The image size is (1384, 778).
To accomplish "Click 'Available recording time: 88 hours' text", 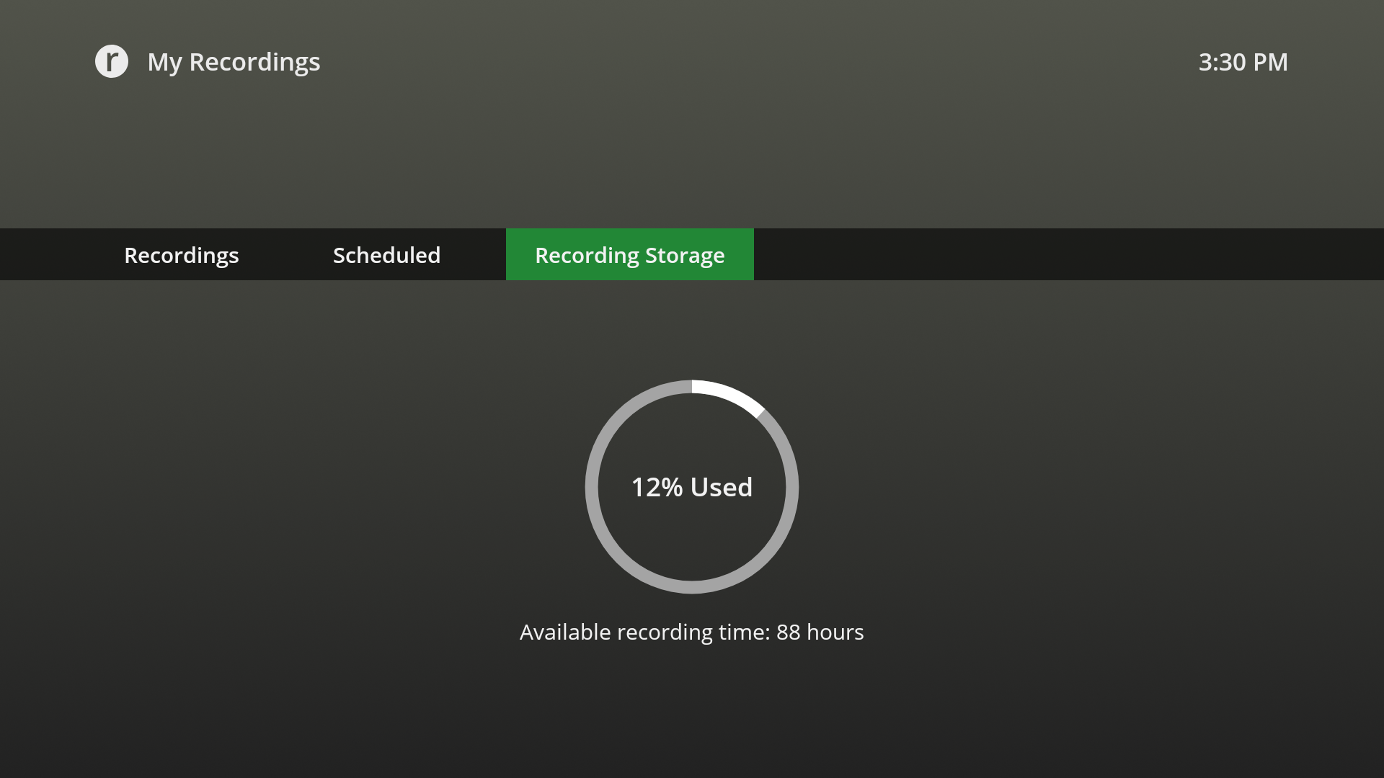I will click(x=692, y=632).
